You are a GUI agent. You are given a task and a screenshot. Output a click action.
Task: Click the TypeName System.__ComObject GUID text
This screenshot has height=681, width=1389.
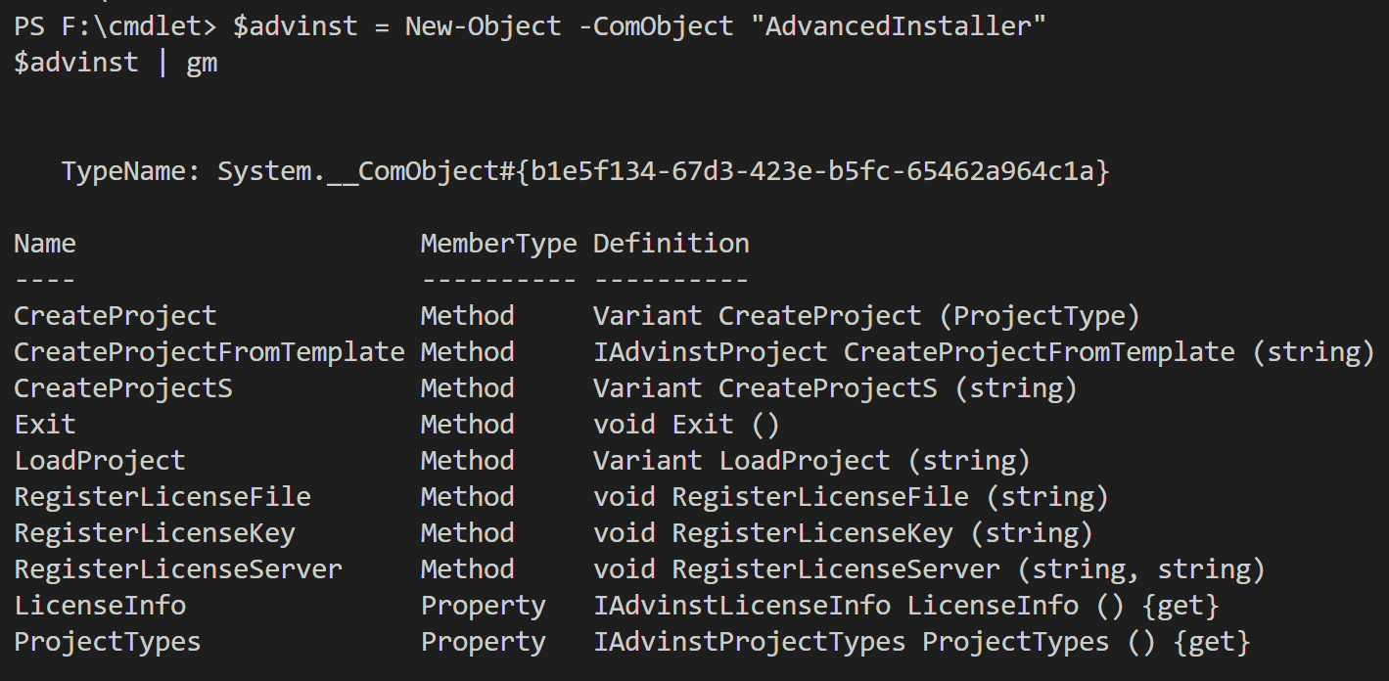click(585, 171)
